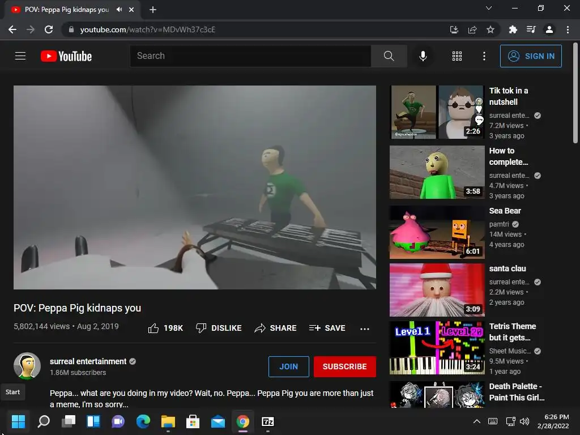Share the video

276,328
